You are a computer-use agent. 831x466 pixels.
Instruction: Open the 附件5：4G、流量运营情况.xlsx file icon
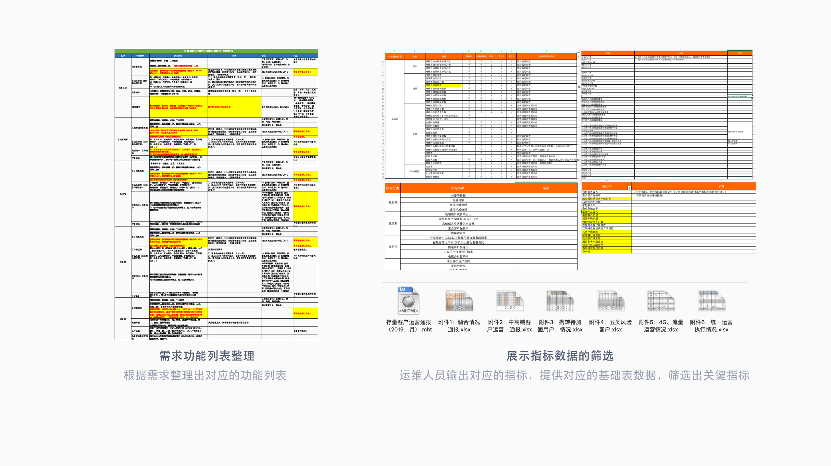tap(661, 301)
